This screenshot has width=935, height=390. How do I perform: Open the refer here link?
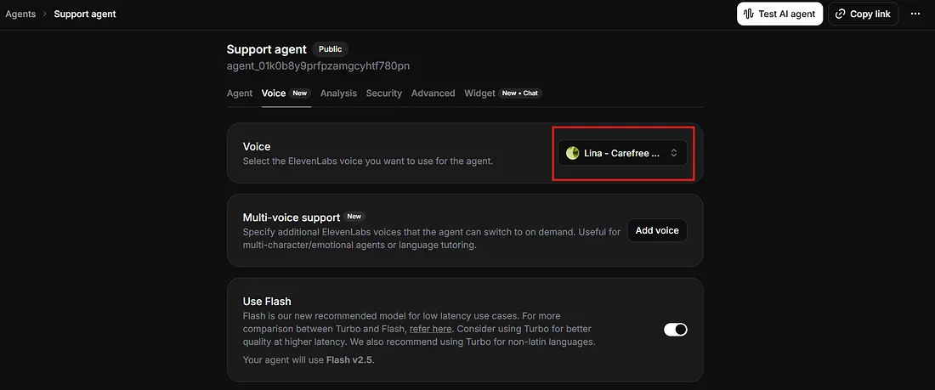[432, 329]
